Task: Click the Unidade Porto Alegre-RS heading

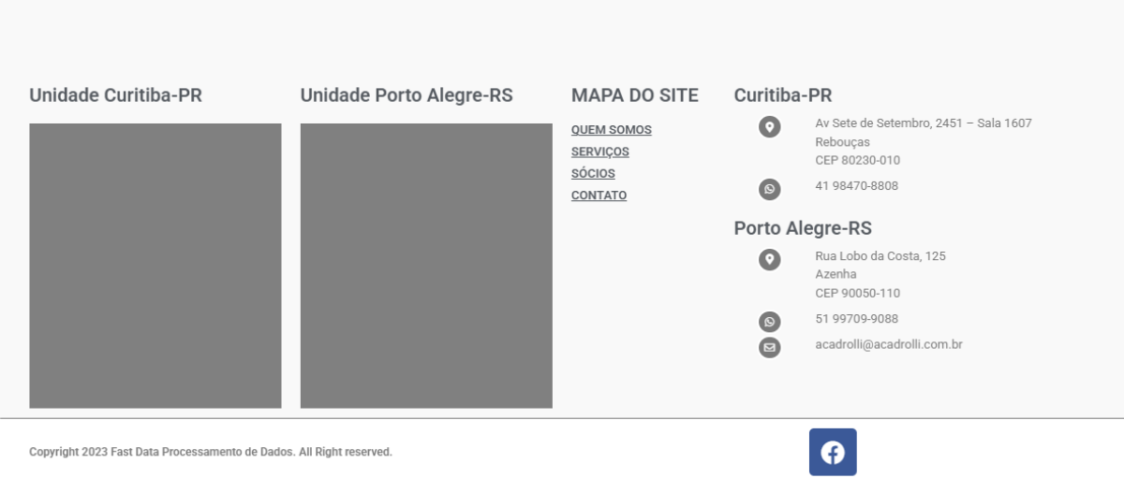Action: 407,95
